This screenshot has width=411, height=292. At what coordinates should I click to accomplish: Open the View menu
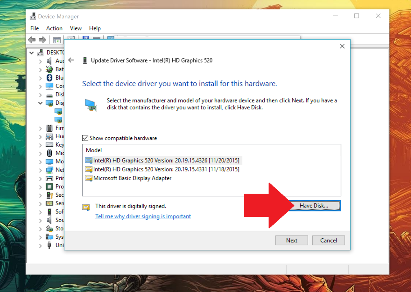[x=76, y=28]
